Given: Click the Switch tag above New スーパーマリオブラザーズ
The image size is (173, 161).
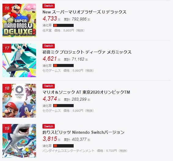Looking at the screenshot, I should click(x=49, y=6).
